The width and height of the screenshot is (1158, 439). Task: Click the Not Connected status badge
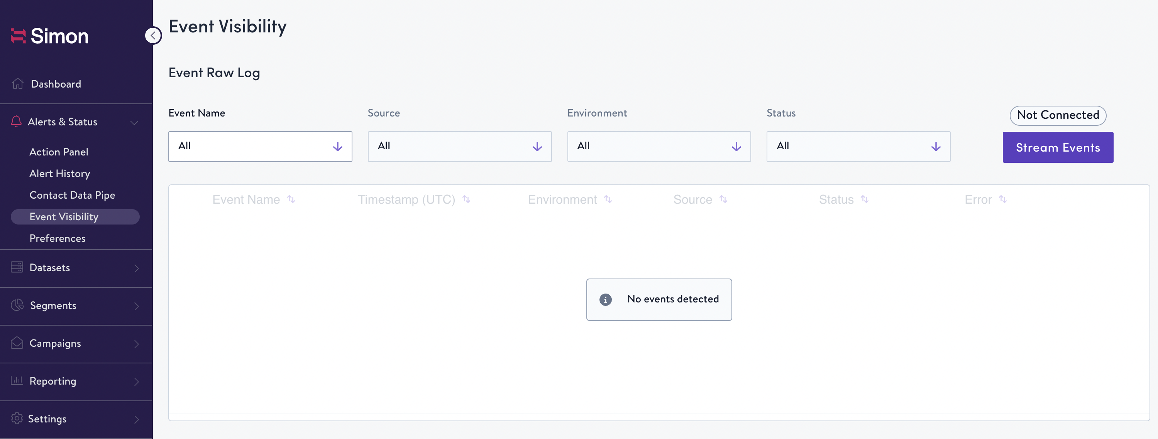(1057, 115)
